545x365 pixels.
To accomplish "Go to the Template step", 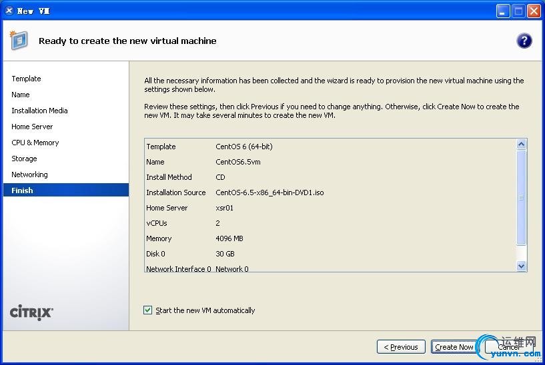I will pos(26,79).
